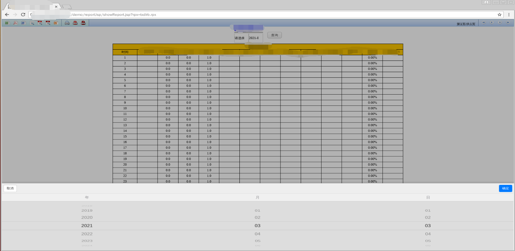Click the 查询 query button
This screenshot has width=515, height=251.
click(275, 35)
